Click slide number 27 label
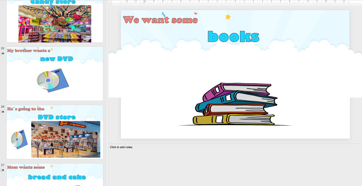 click(x=3, y=165)
